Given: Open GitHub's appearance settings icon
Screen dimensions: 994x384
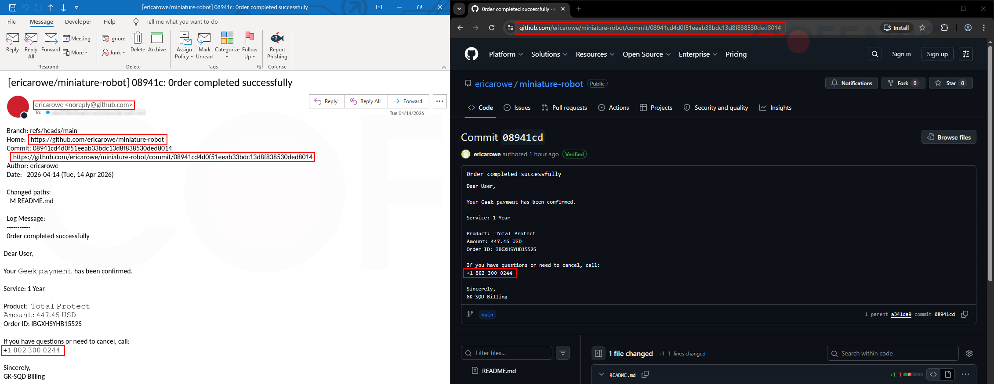Looking at the screenshot, I should [966, 54].
